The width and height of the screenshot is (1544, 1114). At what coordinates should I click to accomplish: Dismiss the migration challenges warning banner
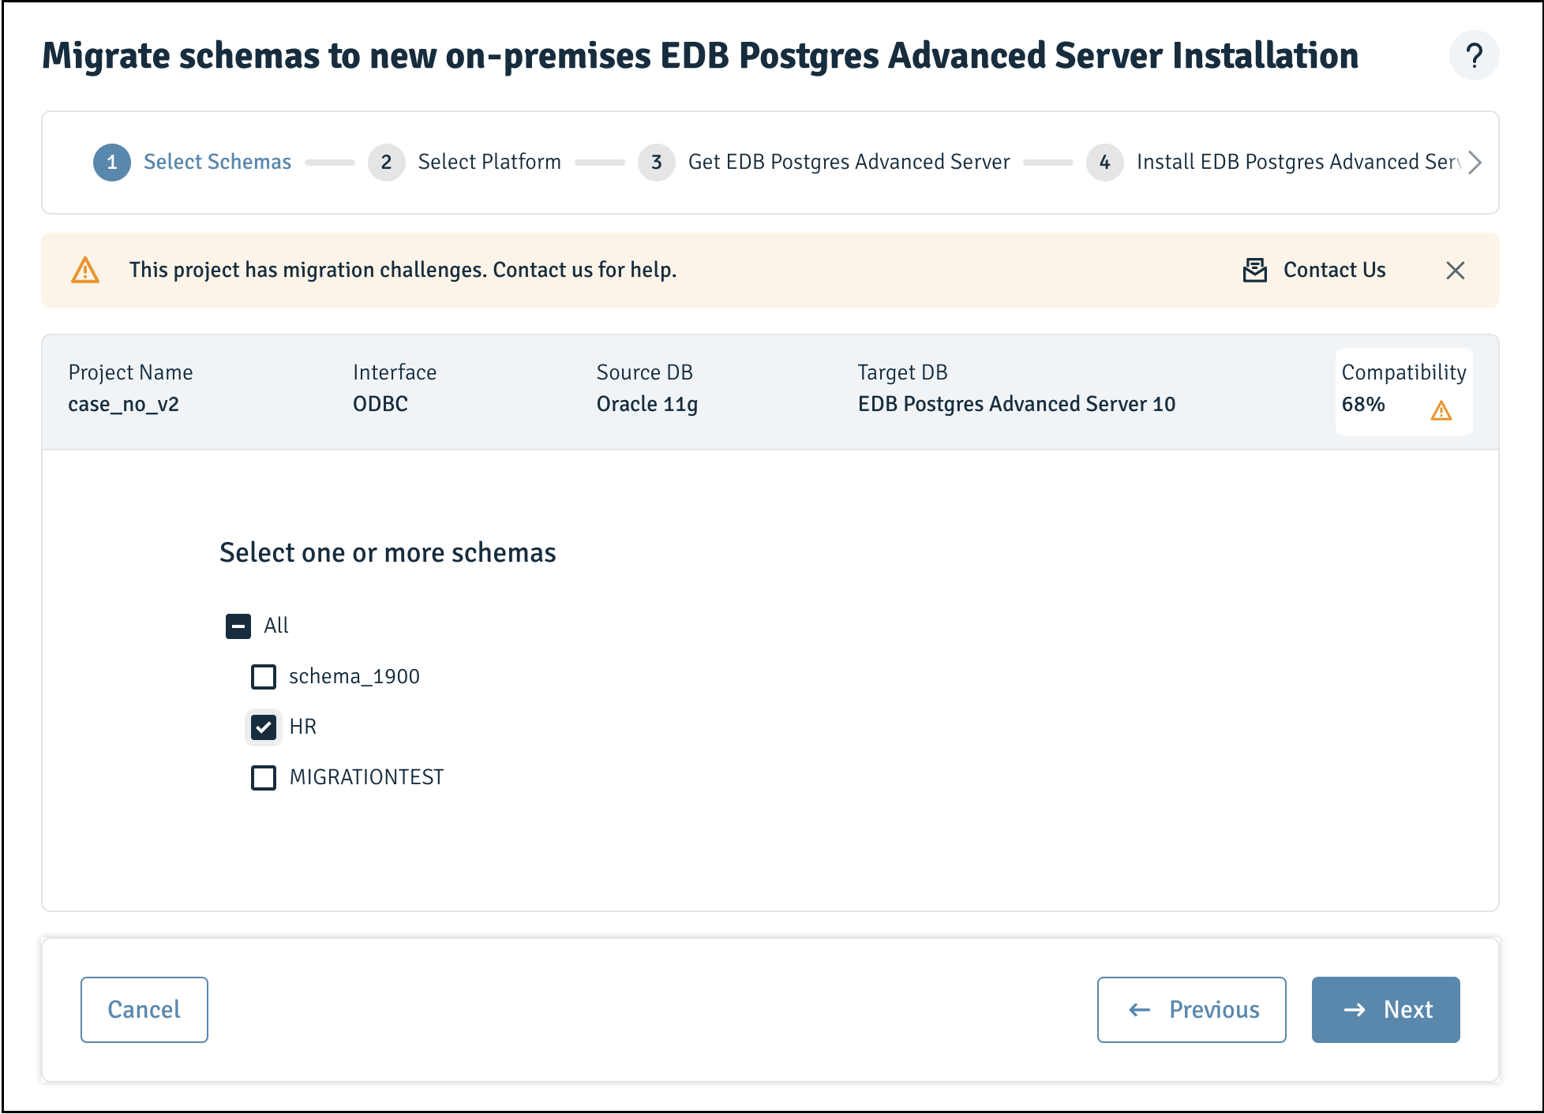(1456, 271)
